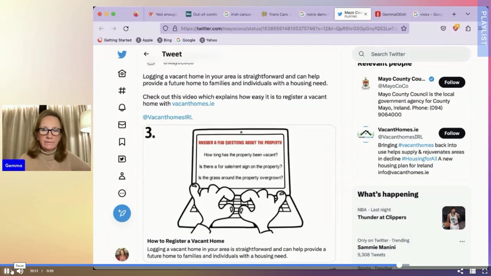Open #HousingforAll hashtag link
This screenshot has height=276, width=491.
pyautogui.click(x=419, y=159)
